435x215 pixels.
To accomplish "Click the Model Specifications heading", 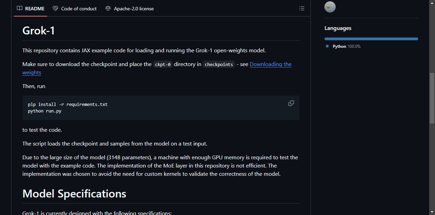I will pos(74,194).
